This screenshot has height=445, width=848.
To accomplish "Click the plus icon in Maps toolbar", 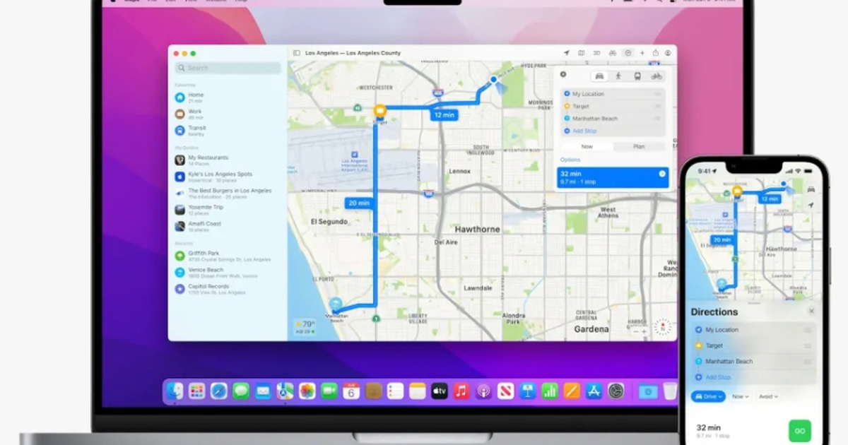I will pos(642,53).
